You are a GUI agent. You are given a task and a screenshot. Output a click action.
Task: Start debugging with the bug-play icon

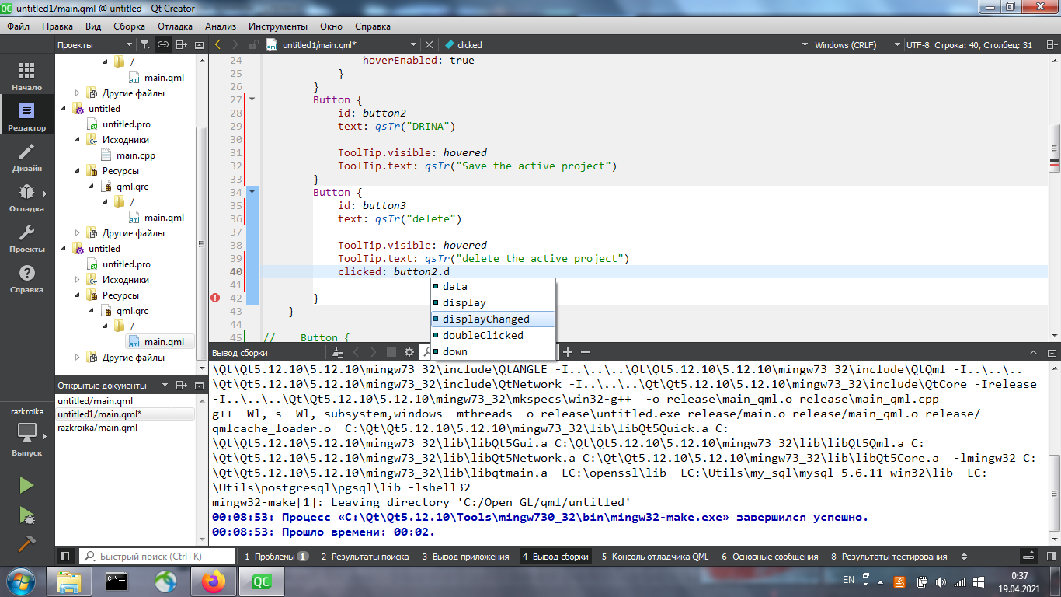pos(26,515)
